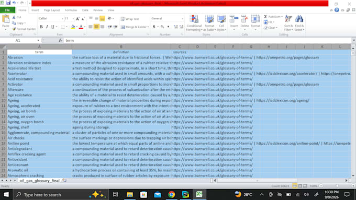Toggle Bold formatting
Viewport: 356px width, 200px height.
point(41,27)
